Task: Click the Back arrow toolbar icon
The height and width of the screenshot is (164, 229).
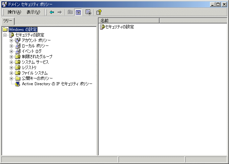Action: point(52,12)
